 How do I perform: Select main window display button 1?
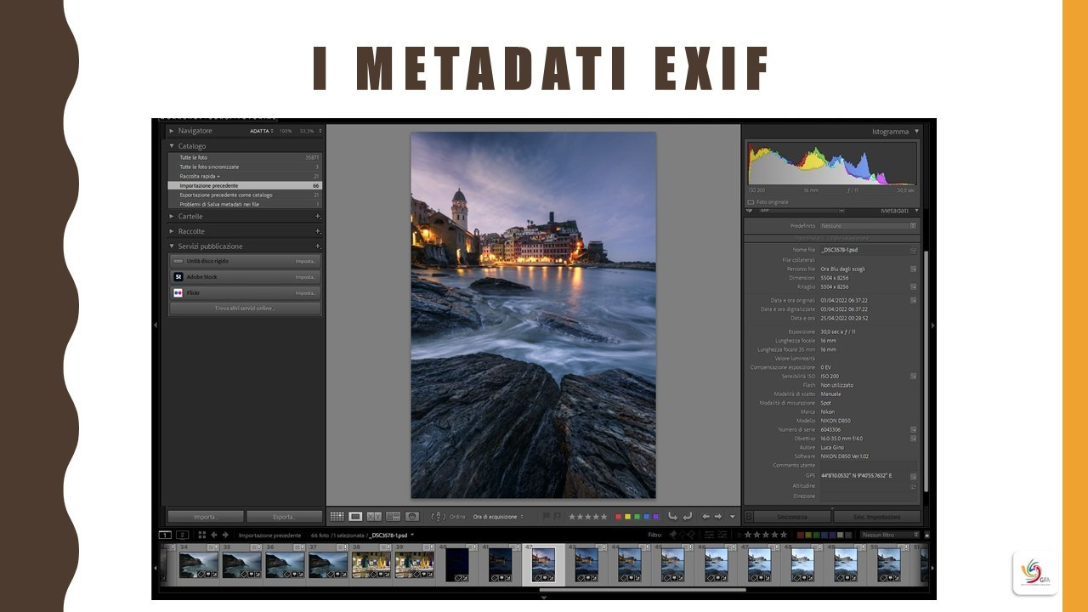[165, 535]
